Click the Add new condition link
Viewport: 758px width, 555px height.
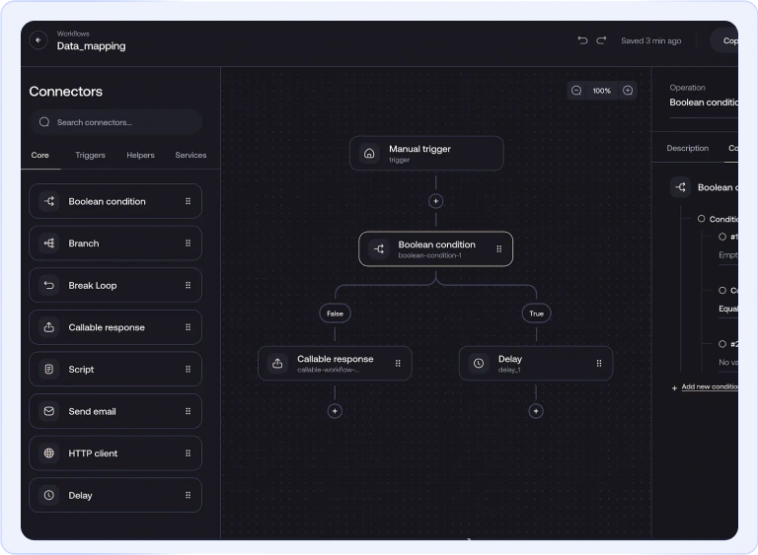(x=709, y=387)
